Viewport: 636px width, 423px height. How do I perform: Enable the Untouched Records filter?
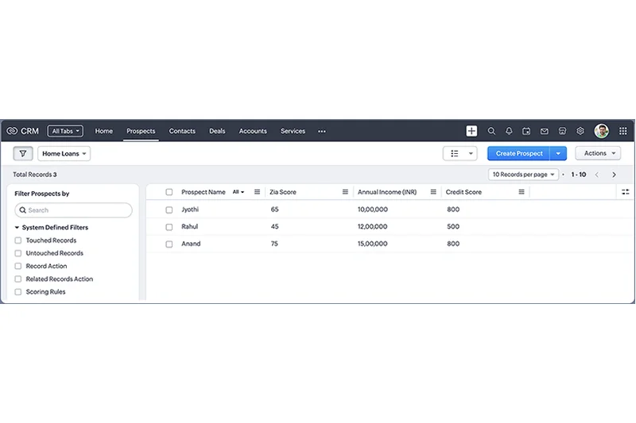point(17,253)
